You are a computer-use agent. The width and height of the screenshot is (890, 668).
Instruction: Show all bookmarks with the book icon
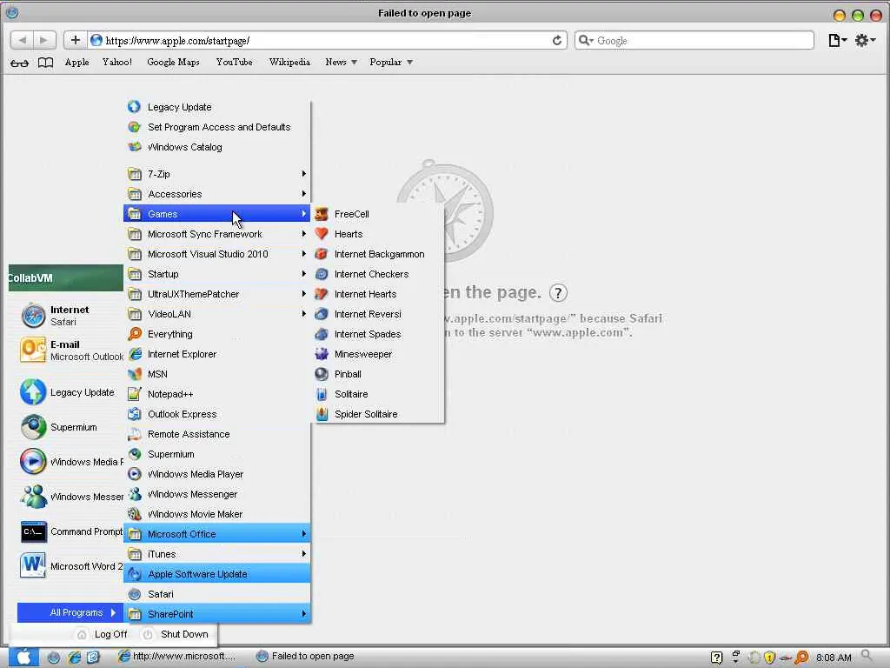pyautogui.click(x=45, y=63)
